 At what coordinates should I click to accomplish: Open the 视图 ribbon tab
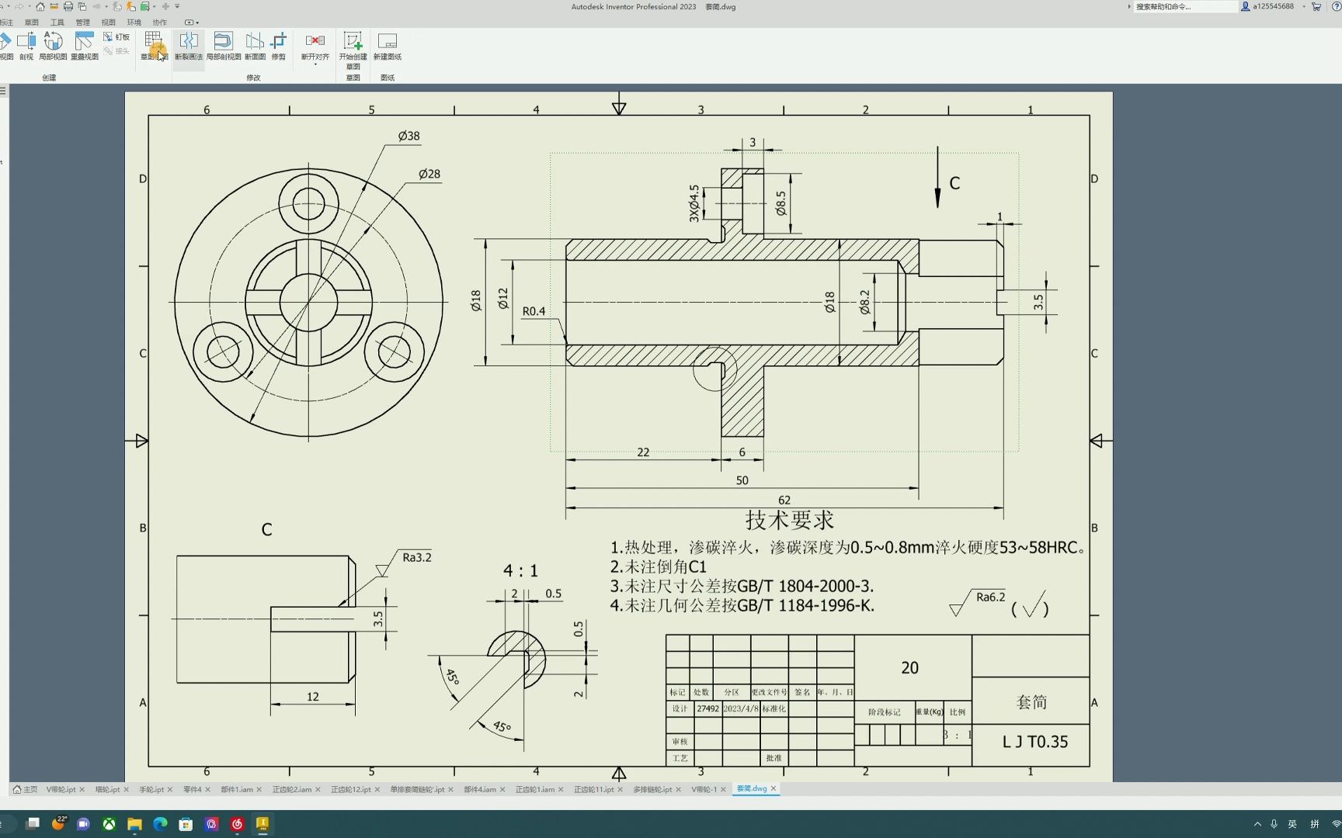pos(109,23)
